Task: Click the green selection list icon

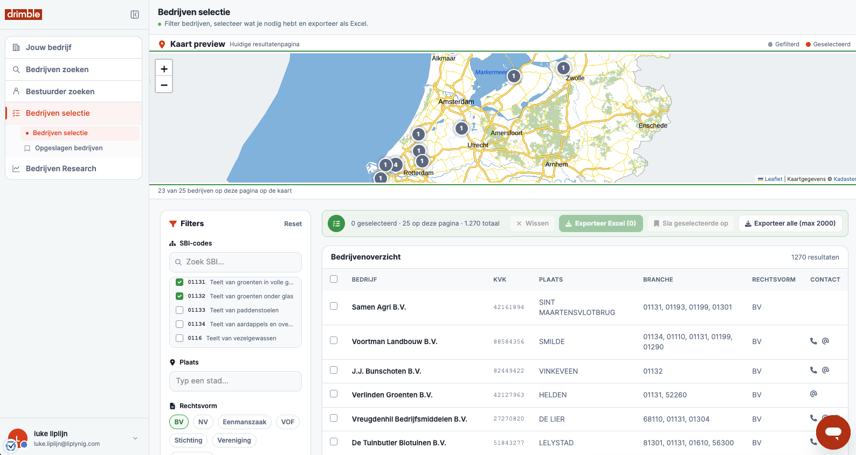Action: pos(336,223)
